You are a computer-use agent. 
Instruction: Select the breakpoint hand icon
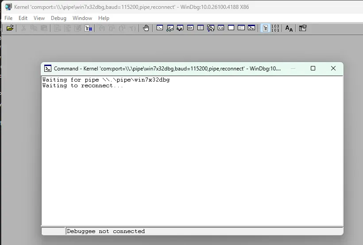click(x=146, y=28)
